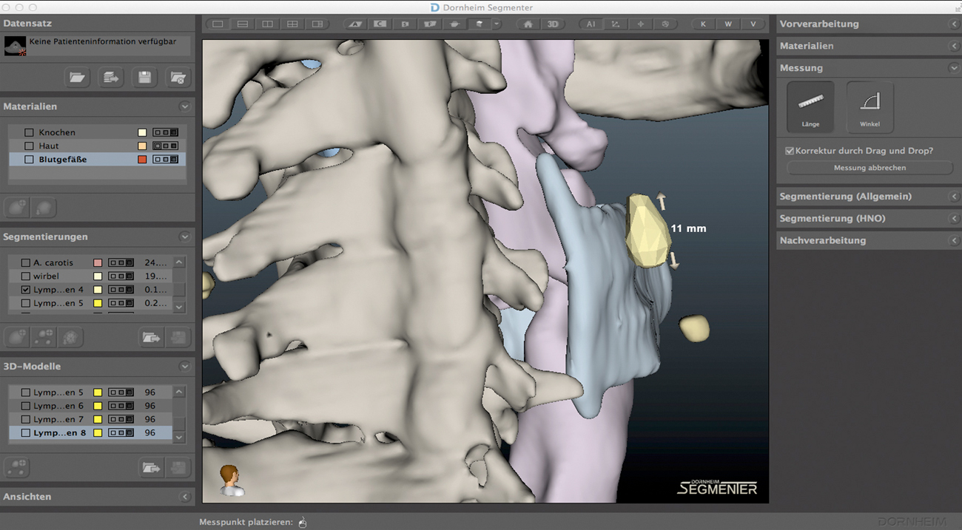The height and width of the screenshot is (530, 962).
Task: Collapse the Segmentierungen section
Action: coord(184,237)
